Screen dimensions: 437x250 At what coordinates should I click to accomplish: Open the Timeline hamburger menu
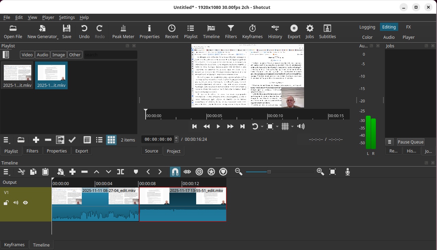click(7, 172)
